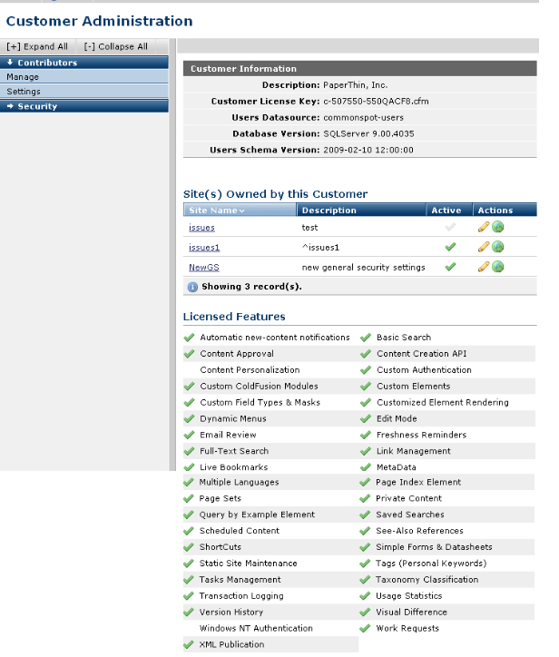Open the Settings item under Contributors
This screenshot has width=559, height=657.
point(24,92)
